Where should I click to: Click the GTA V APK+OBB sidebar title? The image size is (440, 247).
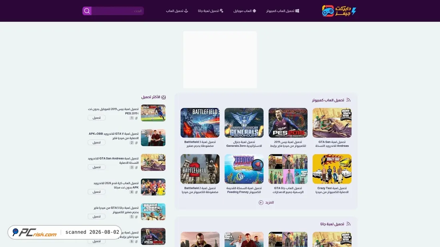[114, 136]
